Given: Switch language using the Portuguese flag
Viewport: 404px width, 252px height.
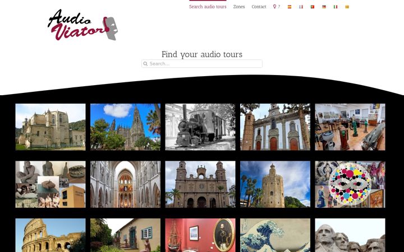Looking at the screenshot, I should [x=313, y=7].
